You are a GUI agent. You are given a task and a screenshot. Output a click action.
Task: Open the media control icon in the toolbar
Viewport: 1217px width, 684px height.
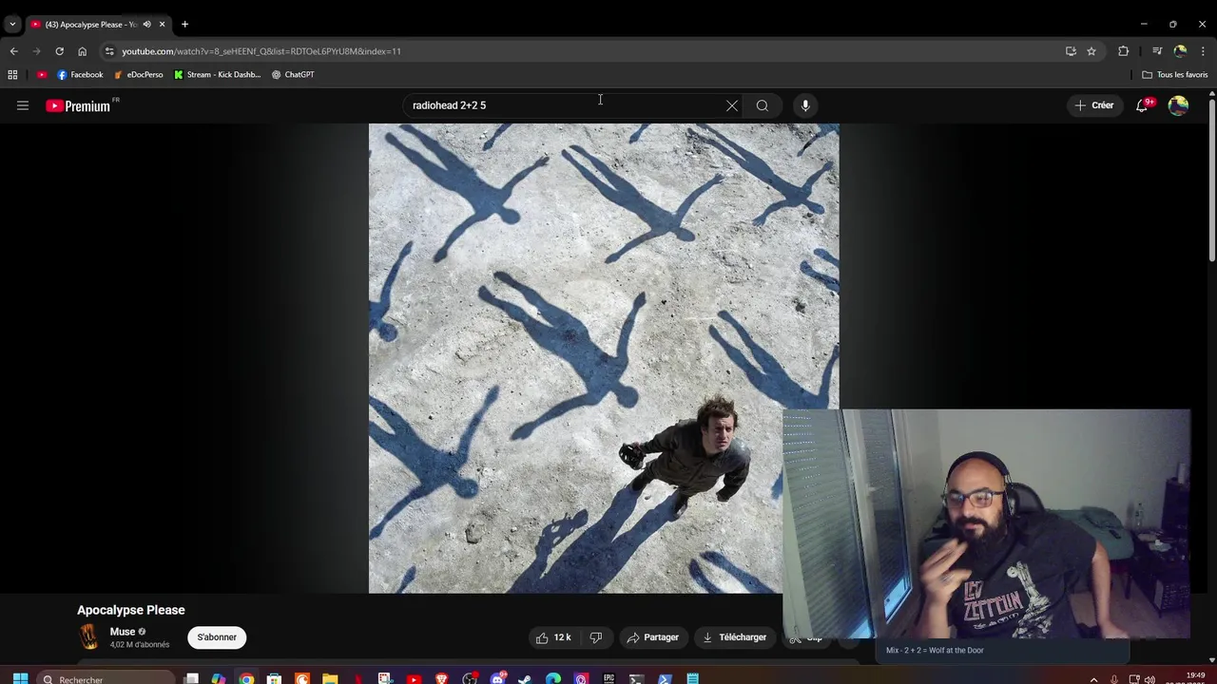click(1157, 51)
